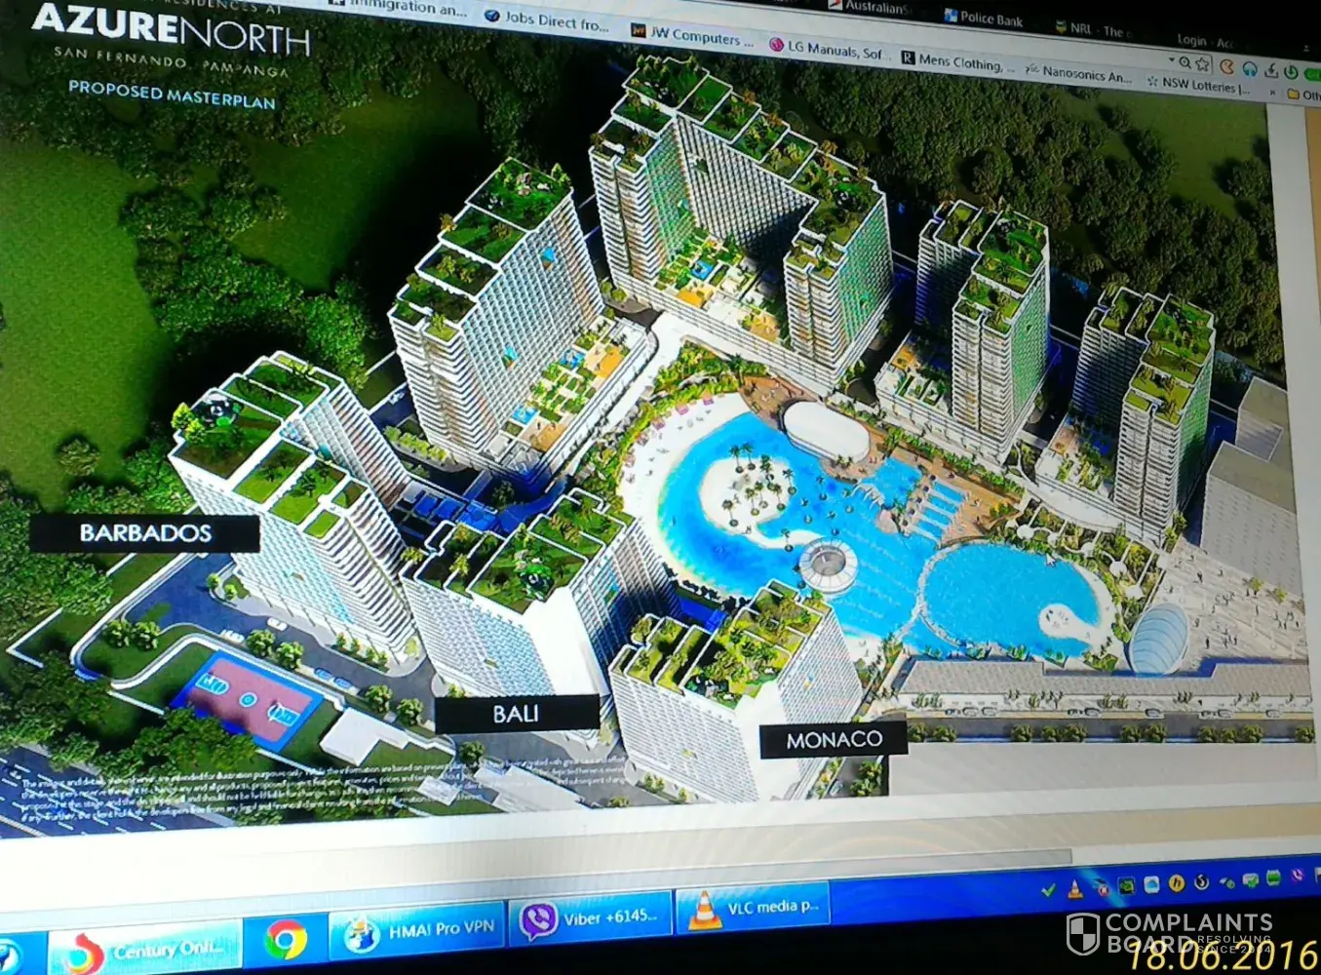Image resolution: width=1321 pixels, height=975 pixels.
Task: Click the VLC cone icon in system tray
Action: [1075, 888]
